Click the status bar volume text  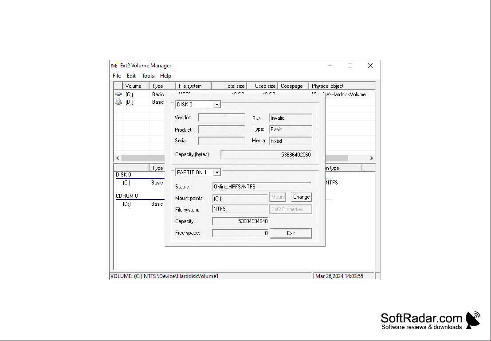click(165, 276)
